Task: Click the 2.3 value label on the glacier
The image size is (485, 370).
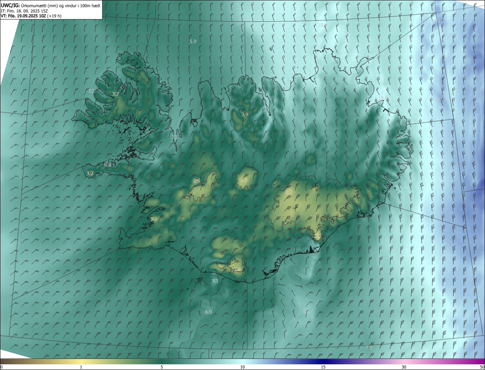Action: (x=244, y=180)
